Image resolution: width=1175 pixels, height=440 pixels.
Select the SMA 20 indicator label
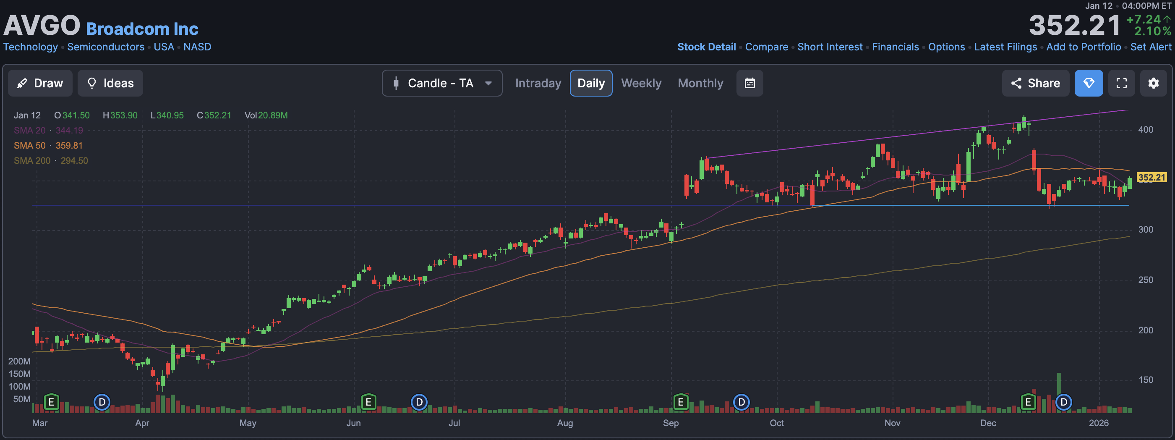[30, 131]
